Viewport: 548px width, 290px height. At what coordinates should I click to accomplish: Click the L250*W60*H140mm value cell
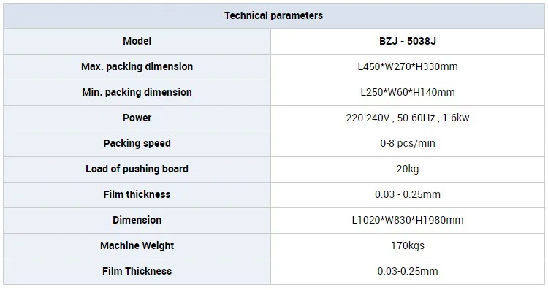click(408, 92)
